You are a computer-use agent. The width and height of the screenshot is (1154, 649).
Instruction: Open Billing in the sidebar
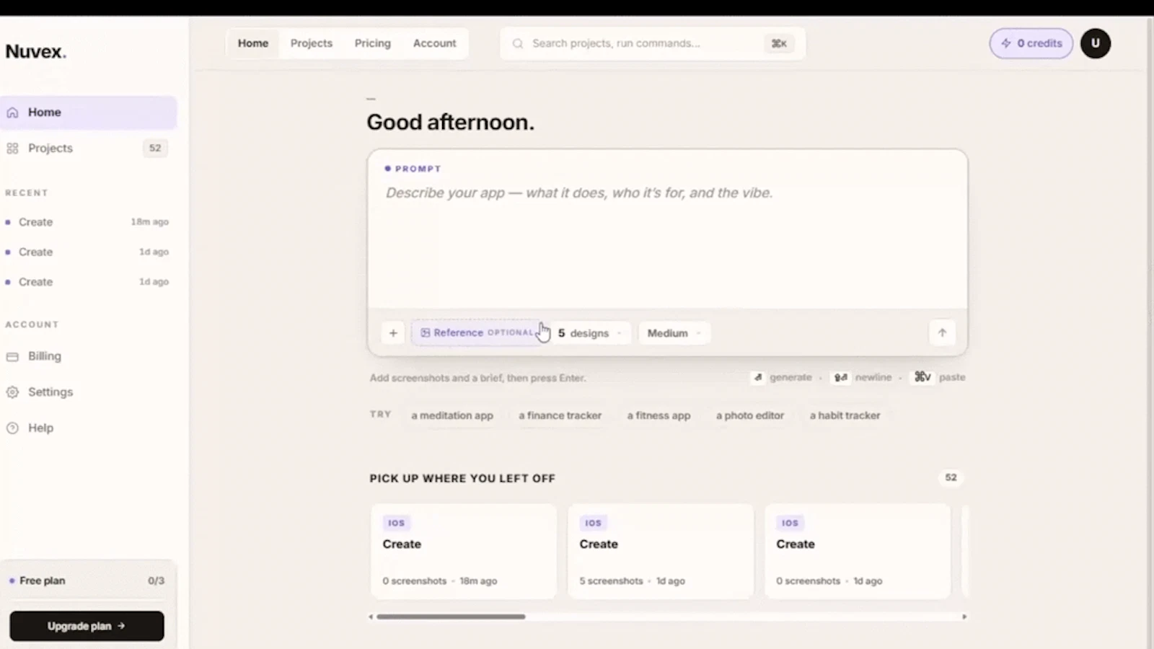pos(88,356)
